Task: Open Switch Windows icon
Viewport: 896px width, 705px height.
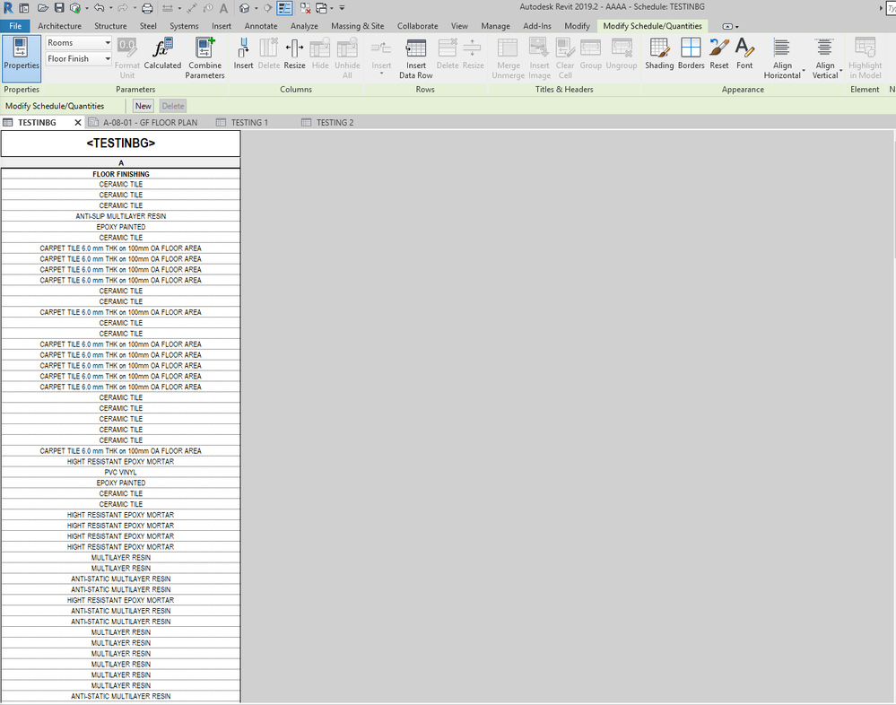Action: 322,8
